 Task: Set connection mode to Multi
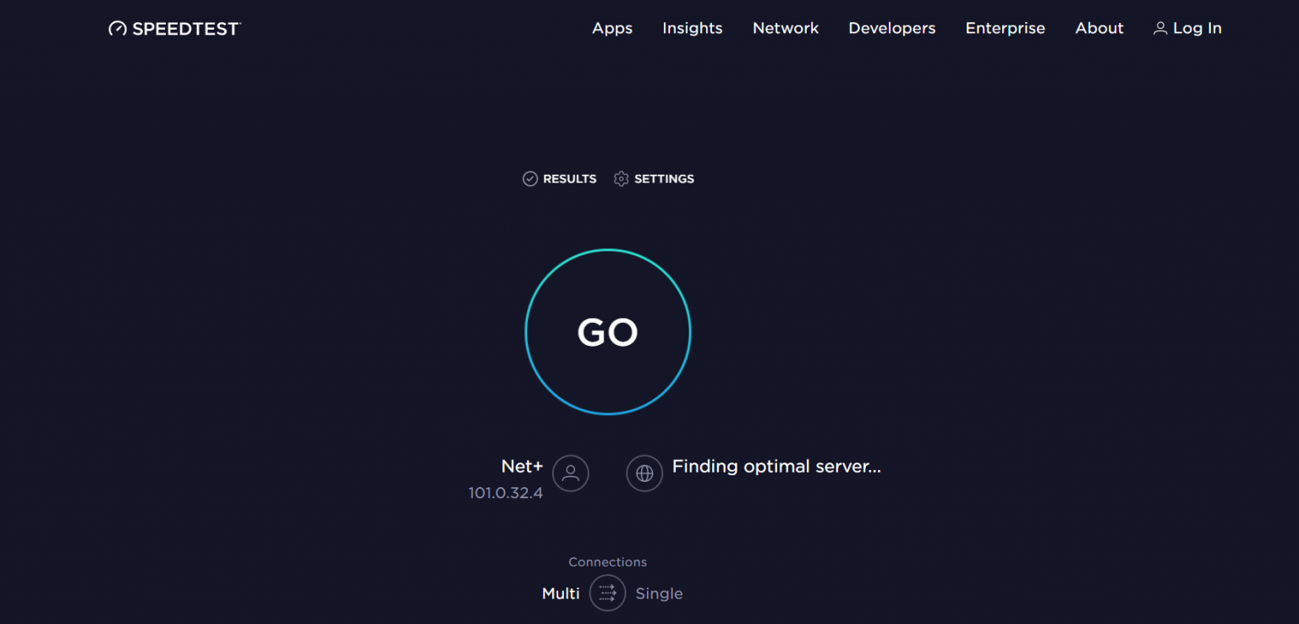pos(560,593)
